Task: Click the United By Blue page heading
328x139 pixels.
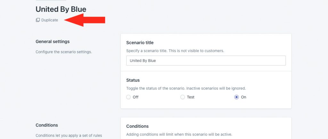Action: (x=61, y=9)
